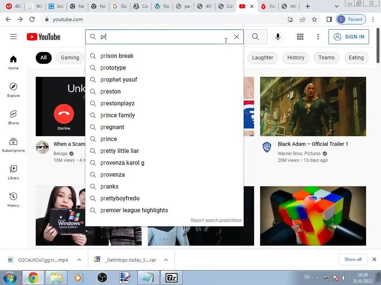Open the Warner Bros. Pictures channel name
The width and height of the screenshot is (381, 285).
(x=299, y=153)
